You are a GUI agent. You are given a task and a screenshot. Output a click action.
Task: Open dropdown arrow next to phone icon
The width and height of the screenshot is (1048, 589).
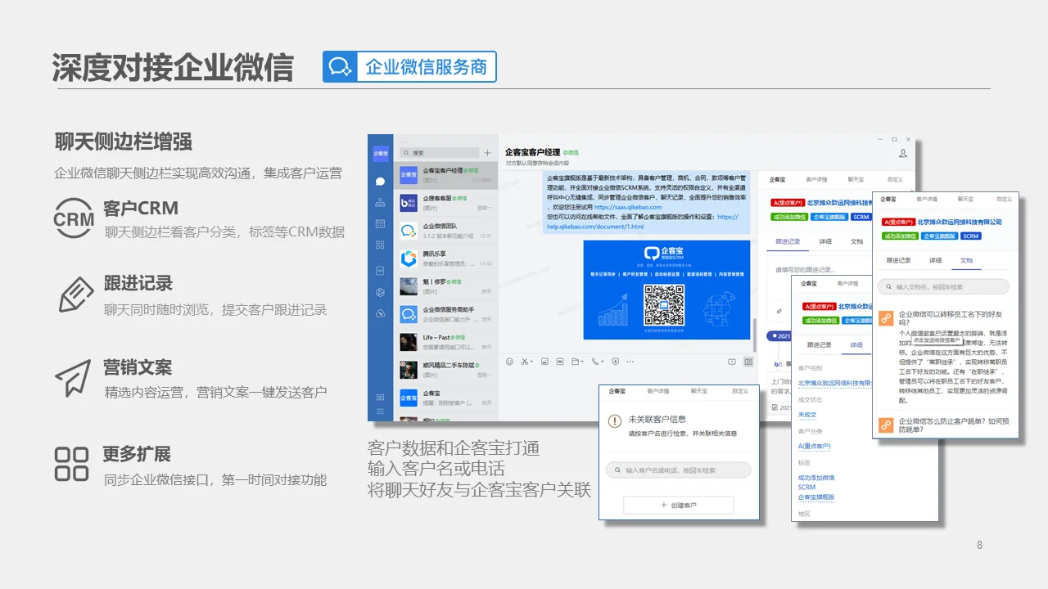pos(603,361)
